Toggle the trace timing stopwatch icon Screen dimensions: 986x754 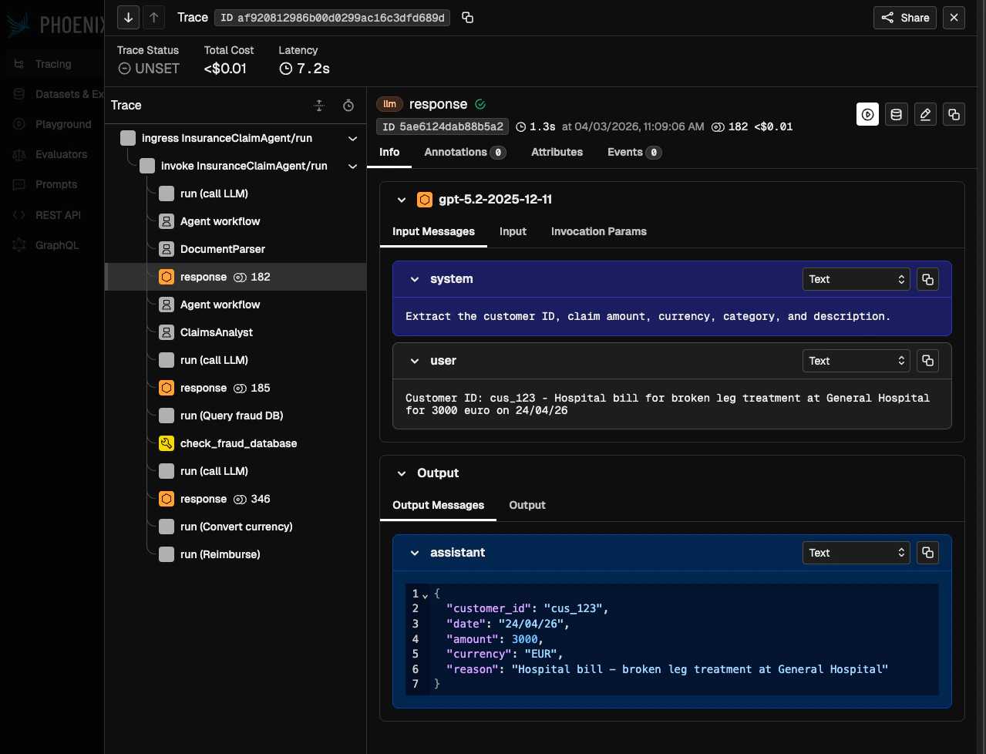click(348, 106)
